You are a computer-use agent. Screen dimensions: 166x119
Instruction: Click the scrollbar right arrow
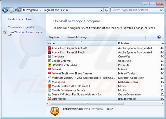(162, 103)
